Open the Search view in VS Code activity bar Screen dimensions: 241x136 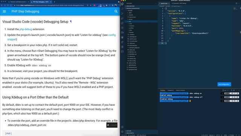tap(122, 9)
